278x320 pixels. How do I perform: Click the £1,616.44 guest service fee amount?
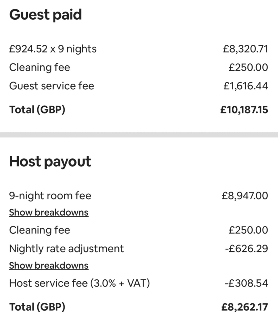pyautogui.click(x=245, y=86)
